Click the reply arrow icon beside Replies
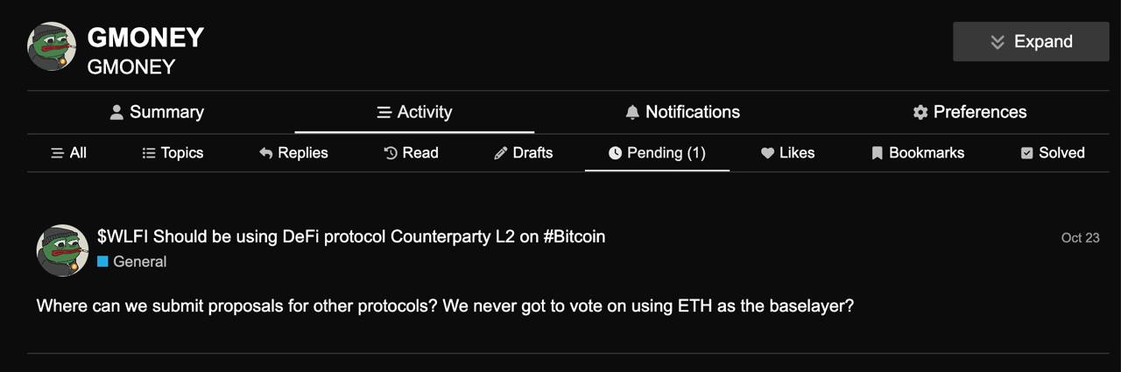This screenshot has width=1121, height=372. (x=266, y=153)
